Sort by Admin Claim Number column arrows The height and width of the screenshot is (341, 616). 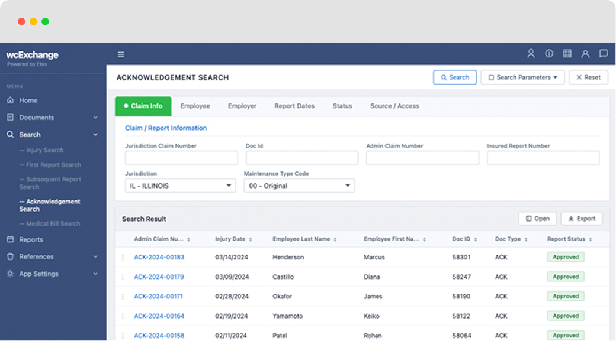tap(188, 239)
